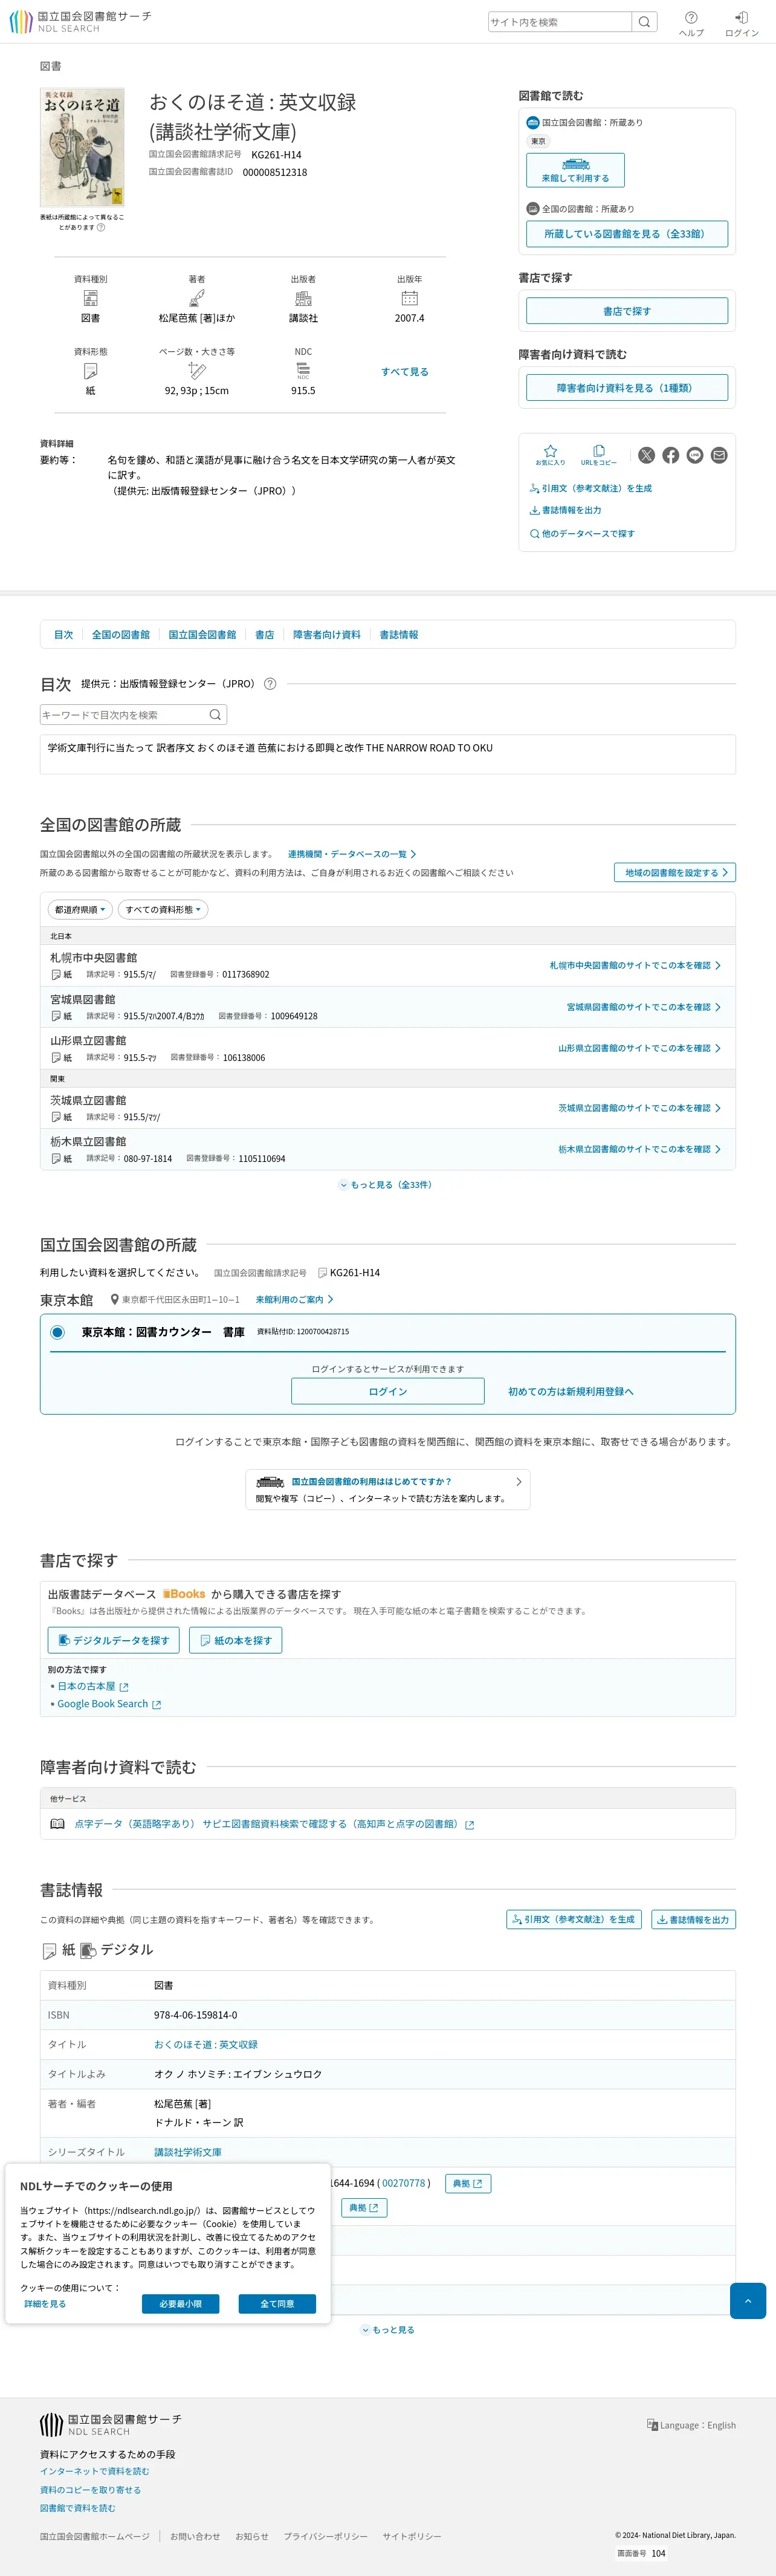
Task: Open 連携機関・データベースの一覧 link
Action: [352, 854]
